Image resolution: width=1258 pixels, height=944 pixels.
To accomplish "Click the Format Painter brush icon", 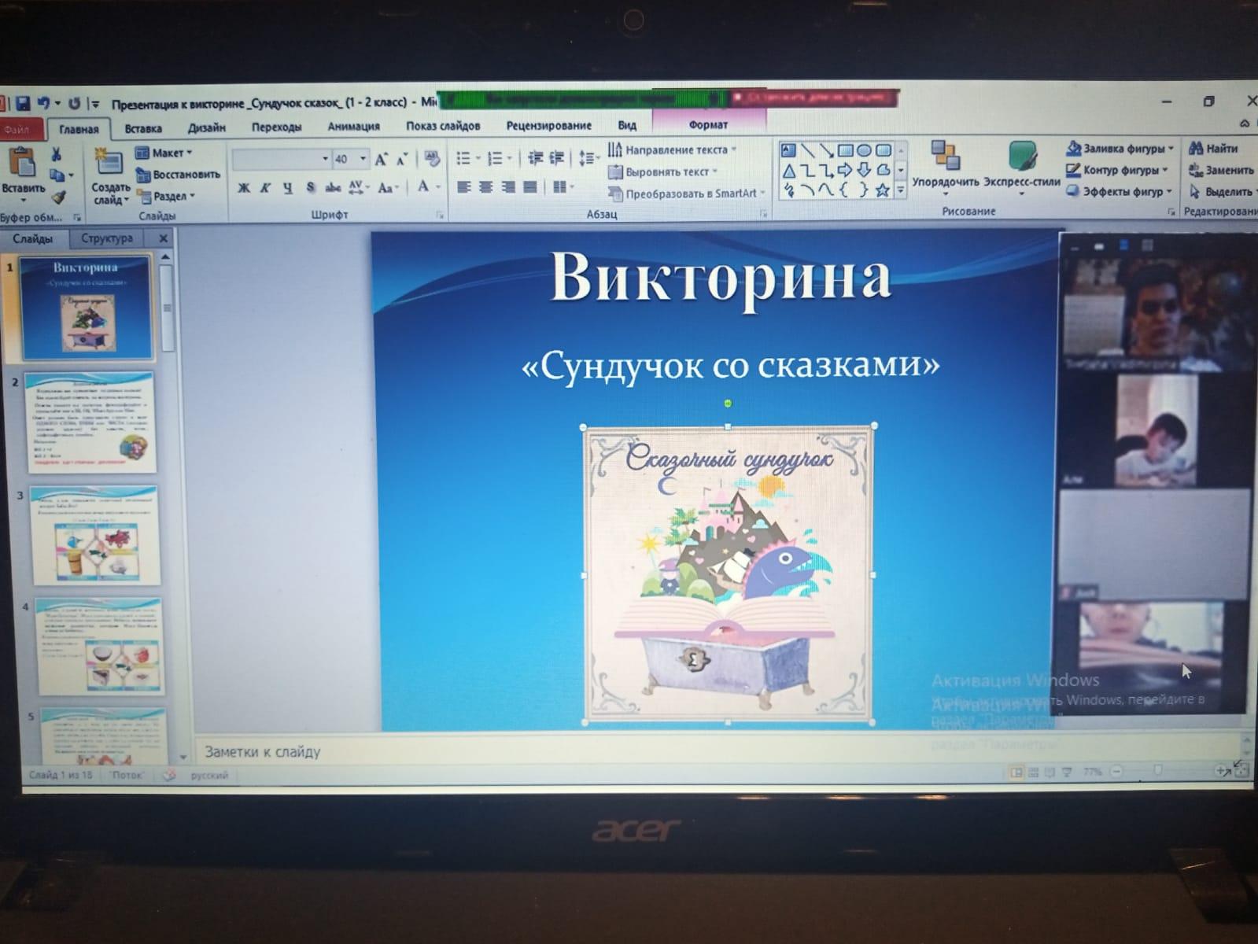I will 58,198.
